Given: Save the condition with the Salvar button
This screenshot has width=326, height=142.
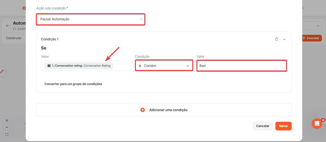Looking at the screenshot, I should [x=283, y=126].
